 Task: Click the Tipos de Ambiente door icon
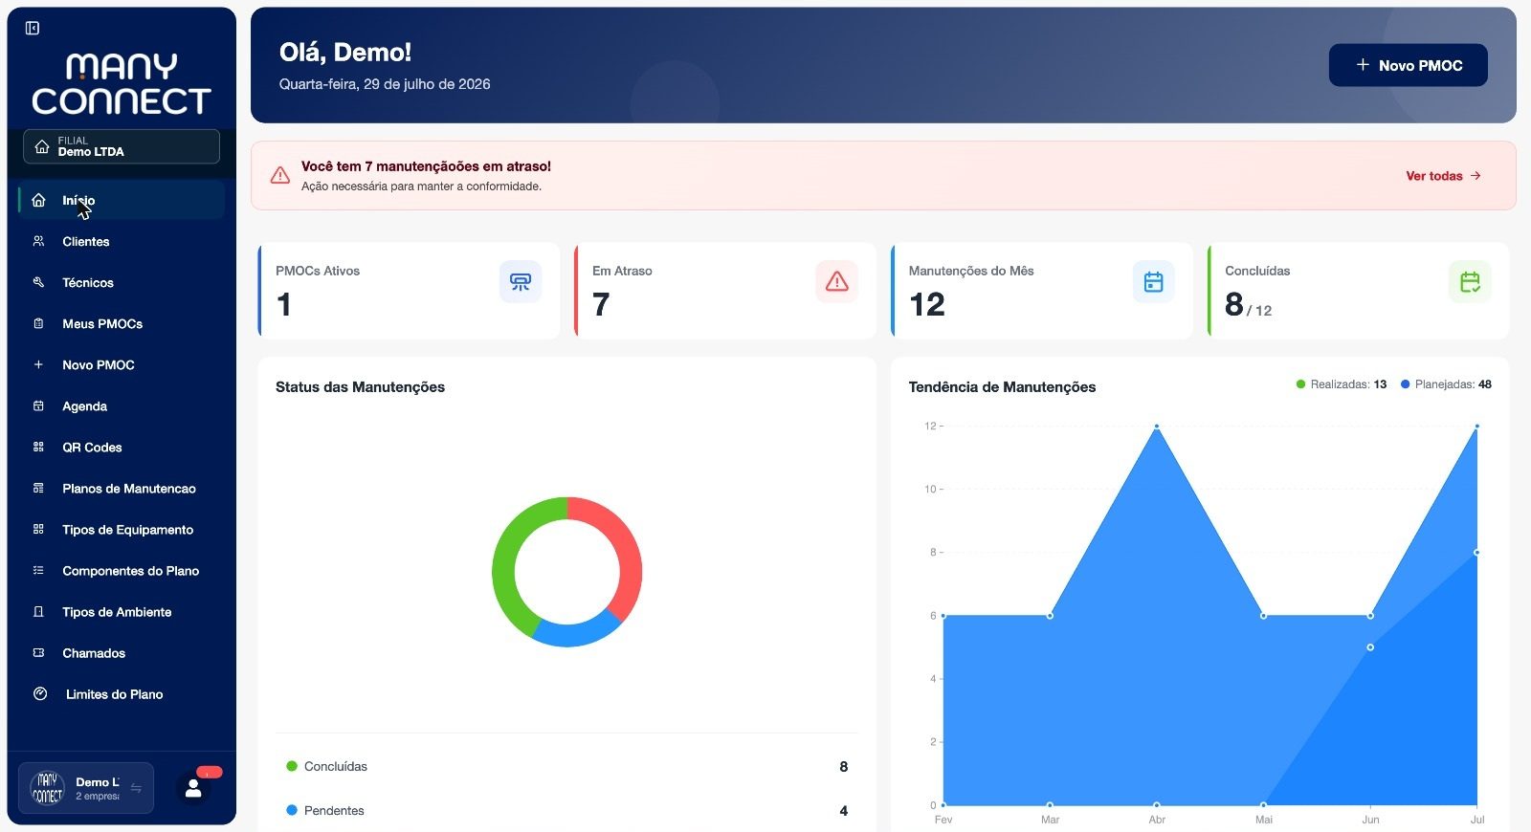pyautogui.click(x=38, y=611)
